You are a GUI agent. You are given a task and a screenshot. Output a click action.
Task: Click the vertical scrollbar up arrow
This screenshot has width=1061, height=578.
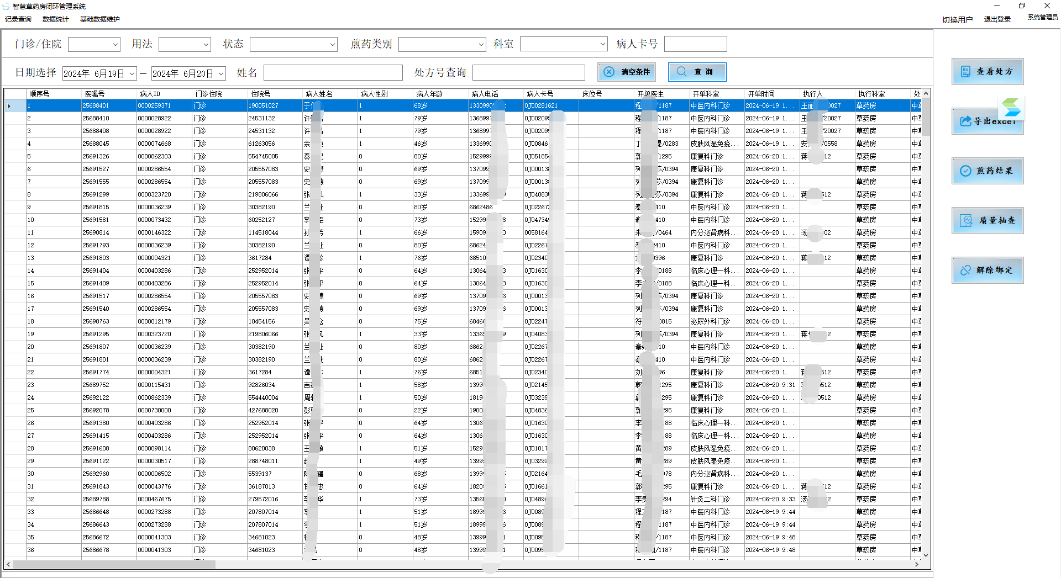[x=926, y=94]
